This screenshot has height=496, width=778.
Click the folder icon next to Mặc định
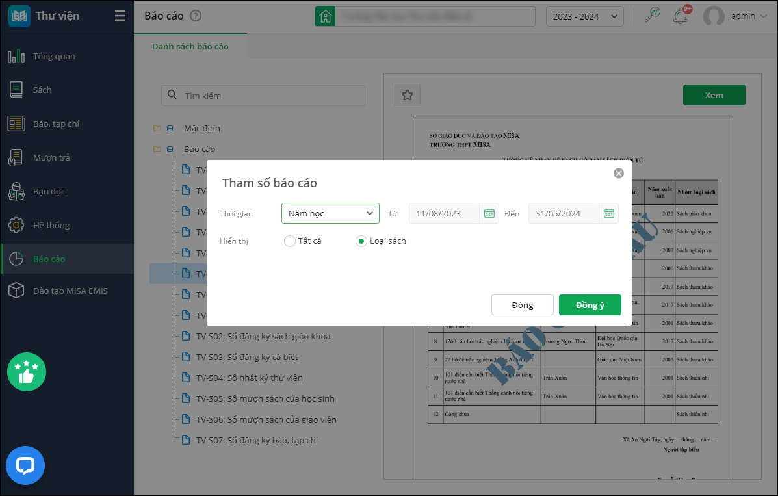tap(157, 128)
